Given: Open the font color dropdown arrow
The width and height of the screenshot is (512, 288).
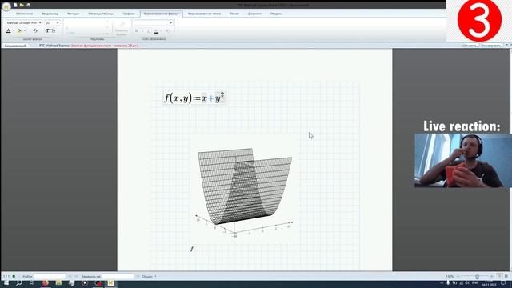Looking at the screenshot, I should 14,31.
